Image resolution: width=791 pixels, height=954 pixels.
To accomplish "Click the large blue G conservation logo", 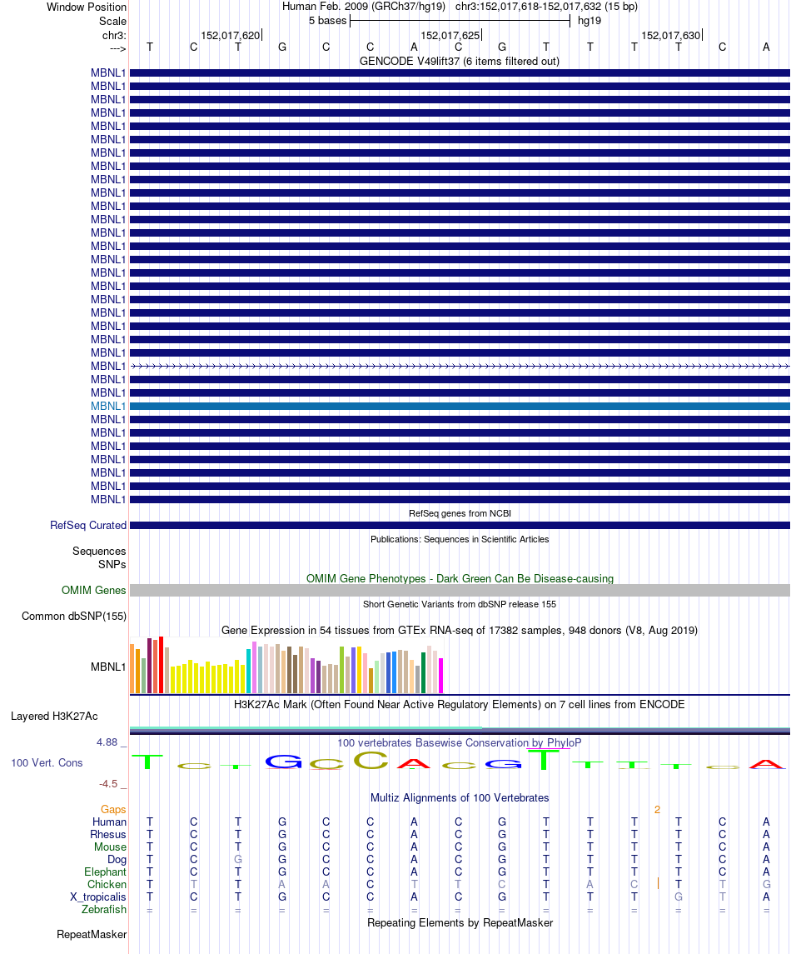I will tap(283, 762).
